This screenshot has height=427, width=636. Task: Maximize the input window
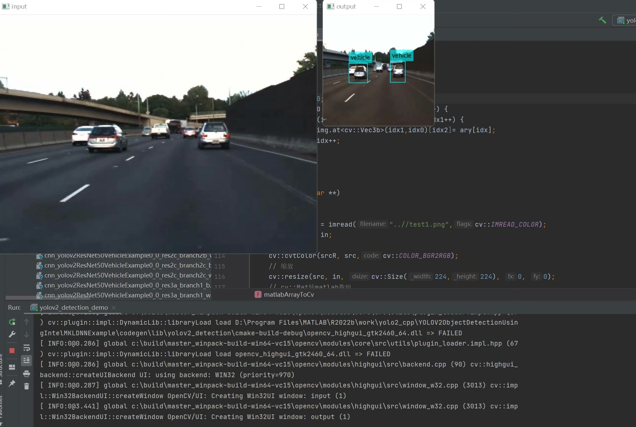click(x=282, y=6)
